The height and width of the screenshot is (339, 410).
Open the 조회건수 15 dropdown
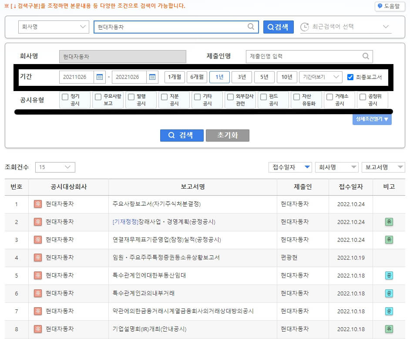click(55, 167)
